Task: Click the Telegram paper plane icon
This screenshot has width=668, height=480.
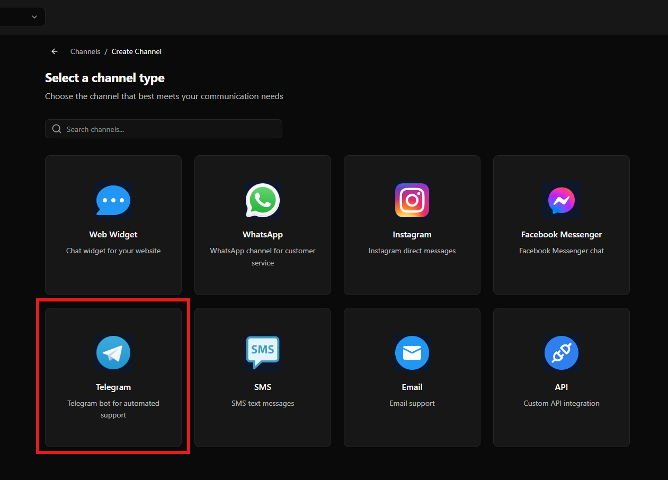Action: point(113,353)
